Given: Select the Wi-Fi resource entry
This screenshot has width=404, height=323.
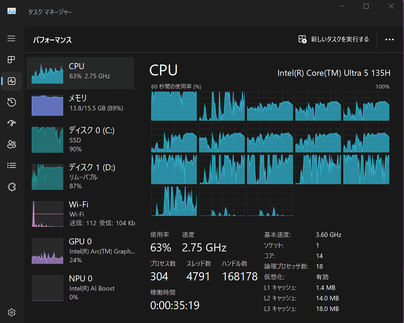Looking at the screenshot, I should (80, 214).
